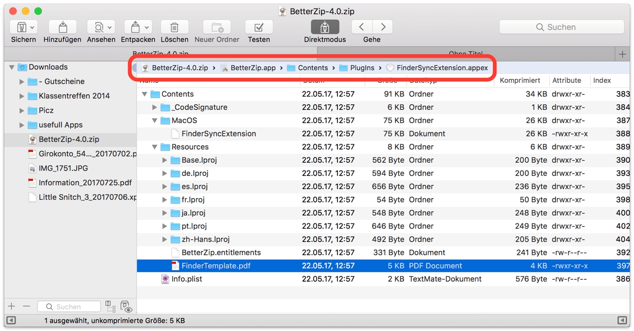Click the Löschen trash icon
Viewport: 634px width, 331px height.
click(174, 27)
